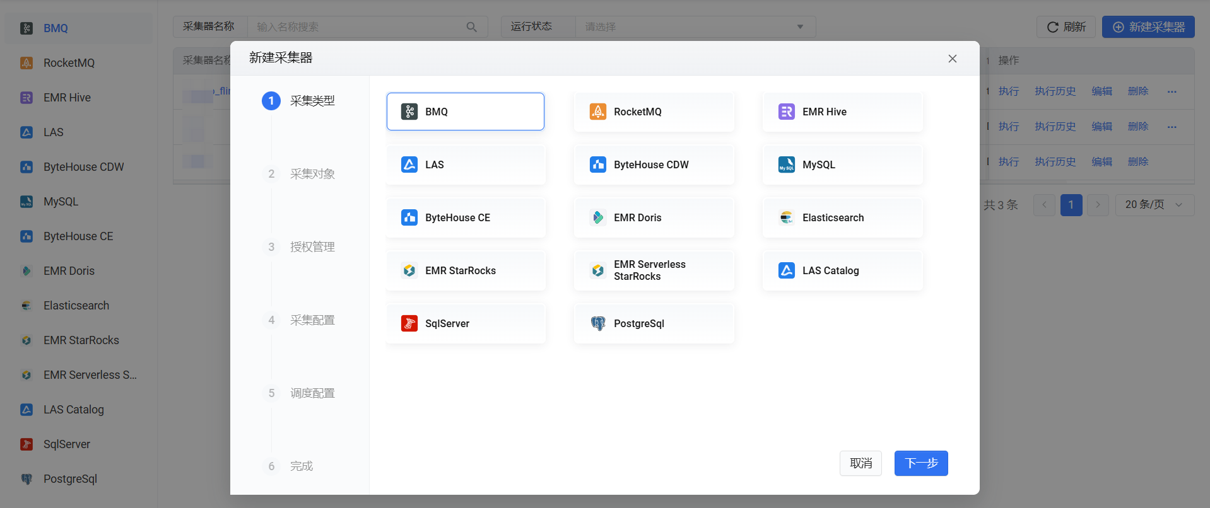
Task: Open the 20 条/页 page size dropdown
Action: tap(1154, 205)
